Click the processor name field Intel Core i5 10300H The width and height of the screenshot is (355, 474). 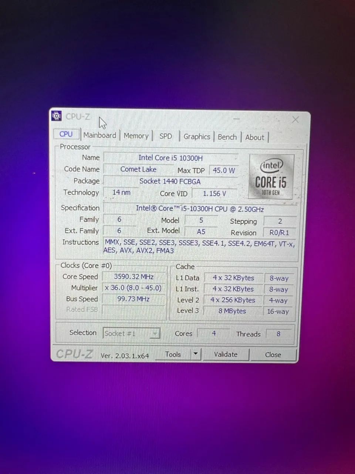pos(170,158)
